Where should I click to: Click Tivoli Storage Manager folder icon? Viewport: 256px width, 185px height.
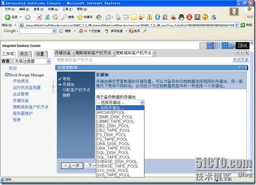[x=7, y=74]
